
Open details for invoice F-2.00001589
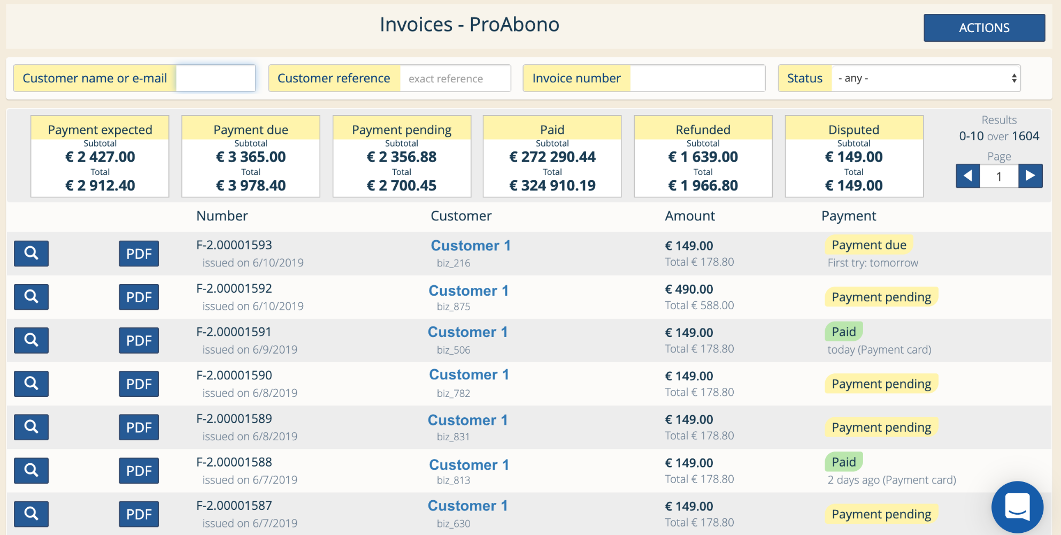[31, 427]
